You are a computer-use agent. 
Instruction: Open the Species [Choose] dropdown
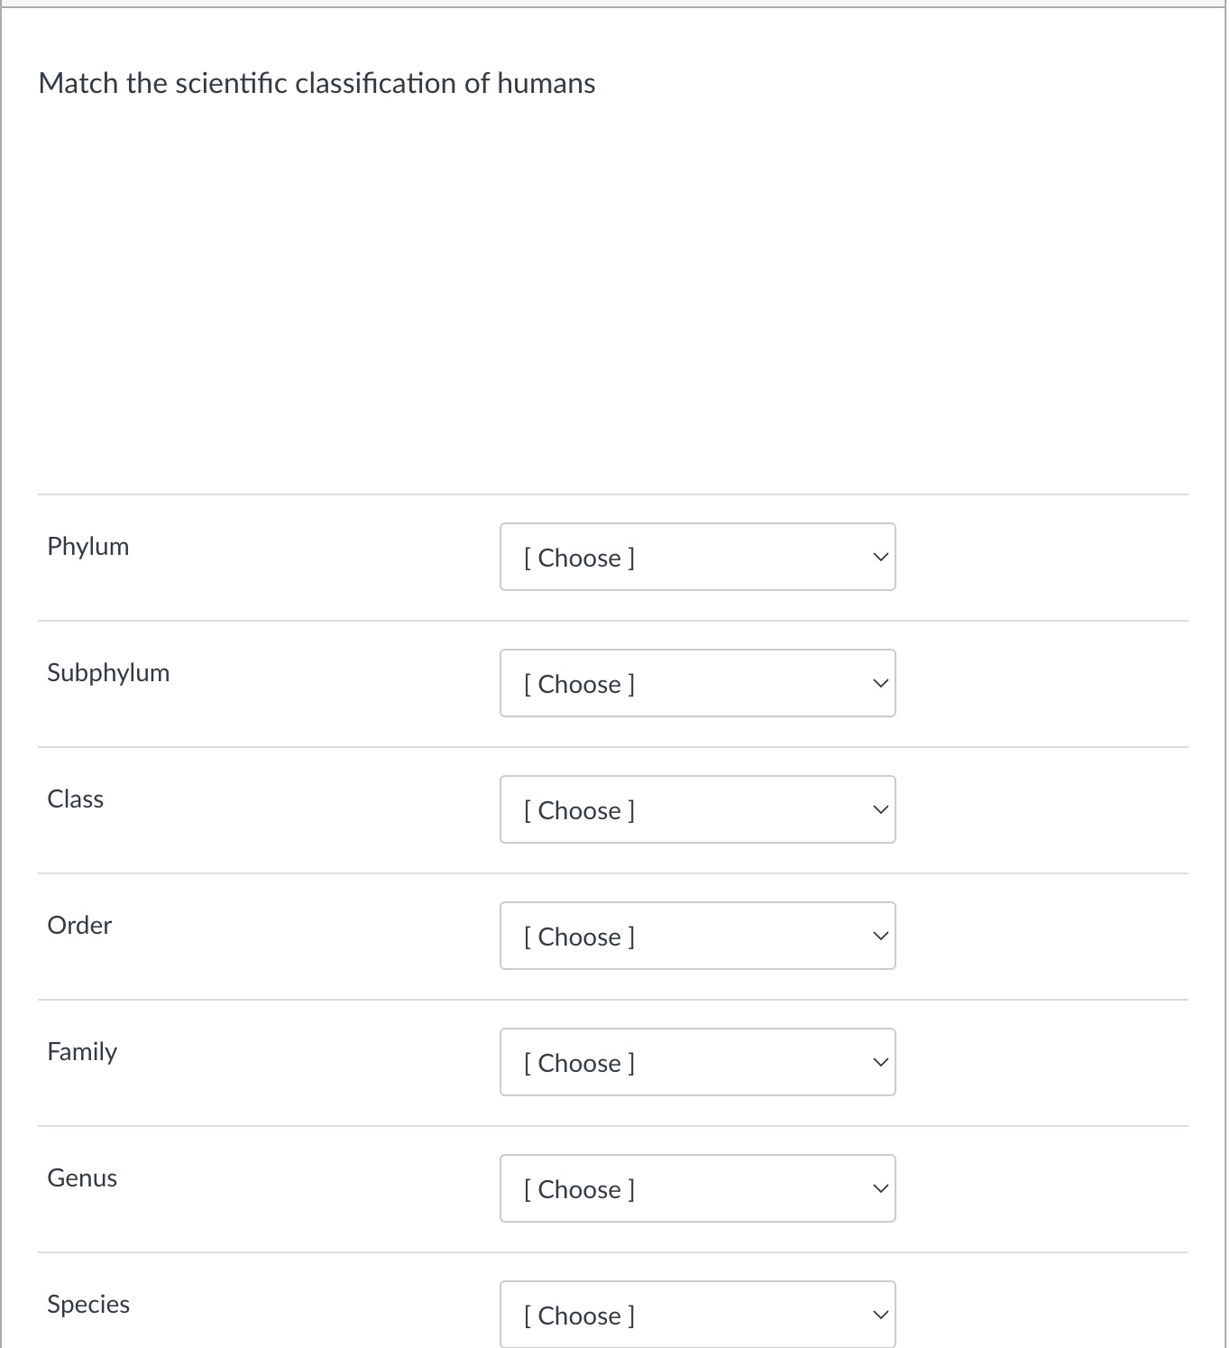click(x=696, y=1315)
